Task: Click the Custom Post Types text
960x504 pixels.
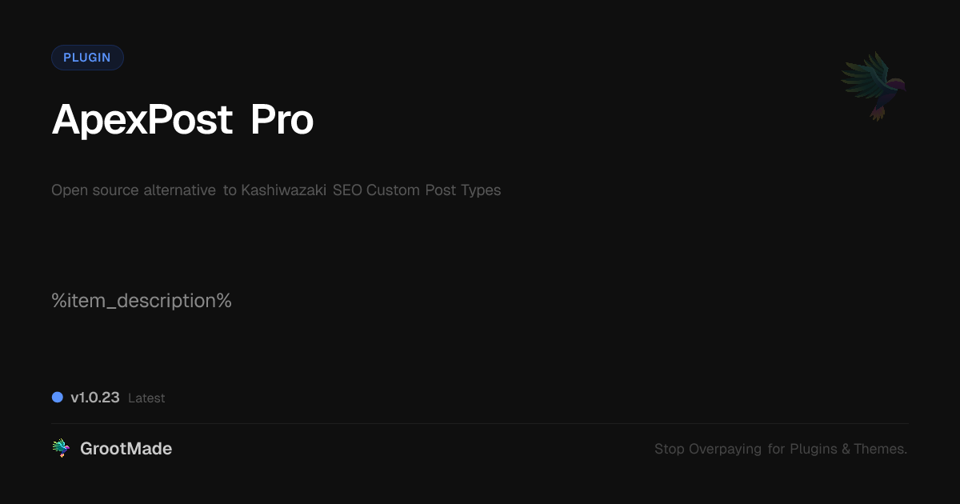Action: pos(434,190)
